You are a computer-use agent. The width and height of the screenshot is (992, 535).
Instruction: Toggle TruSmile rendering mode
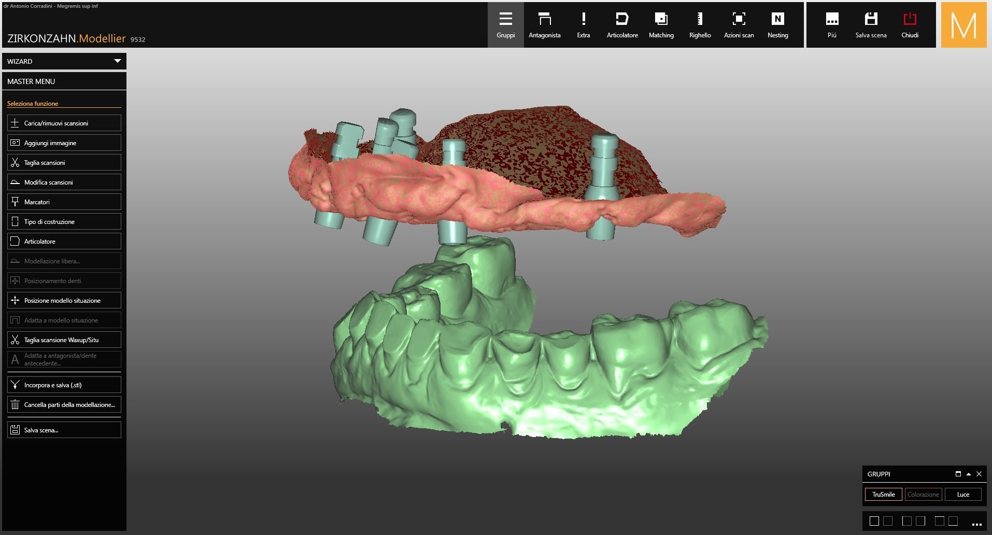click(x=883, y=495)
